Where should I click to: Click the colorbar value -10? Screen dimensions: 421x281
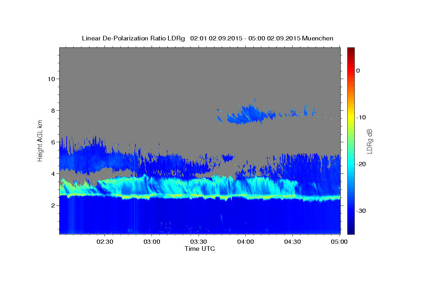coord(361,117)
